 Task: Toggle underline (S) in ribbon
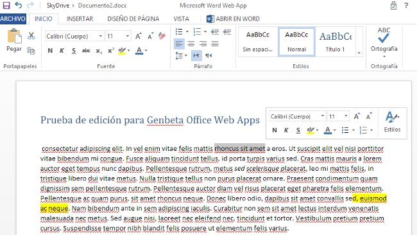tap(74, 51)
